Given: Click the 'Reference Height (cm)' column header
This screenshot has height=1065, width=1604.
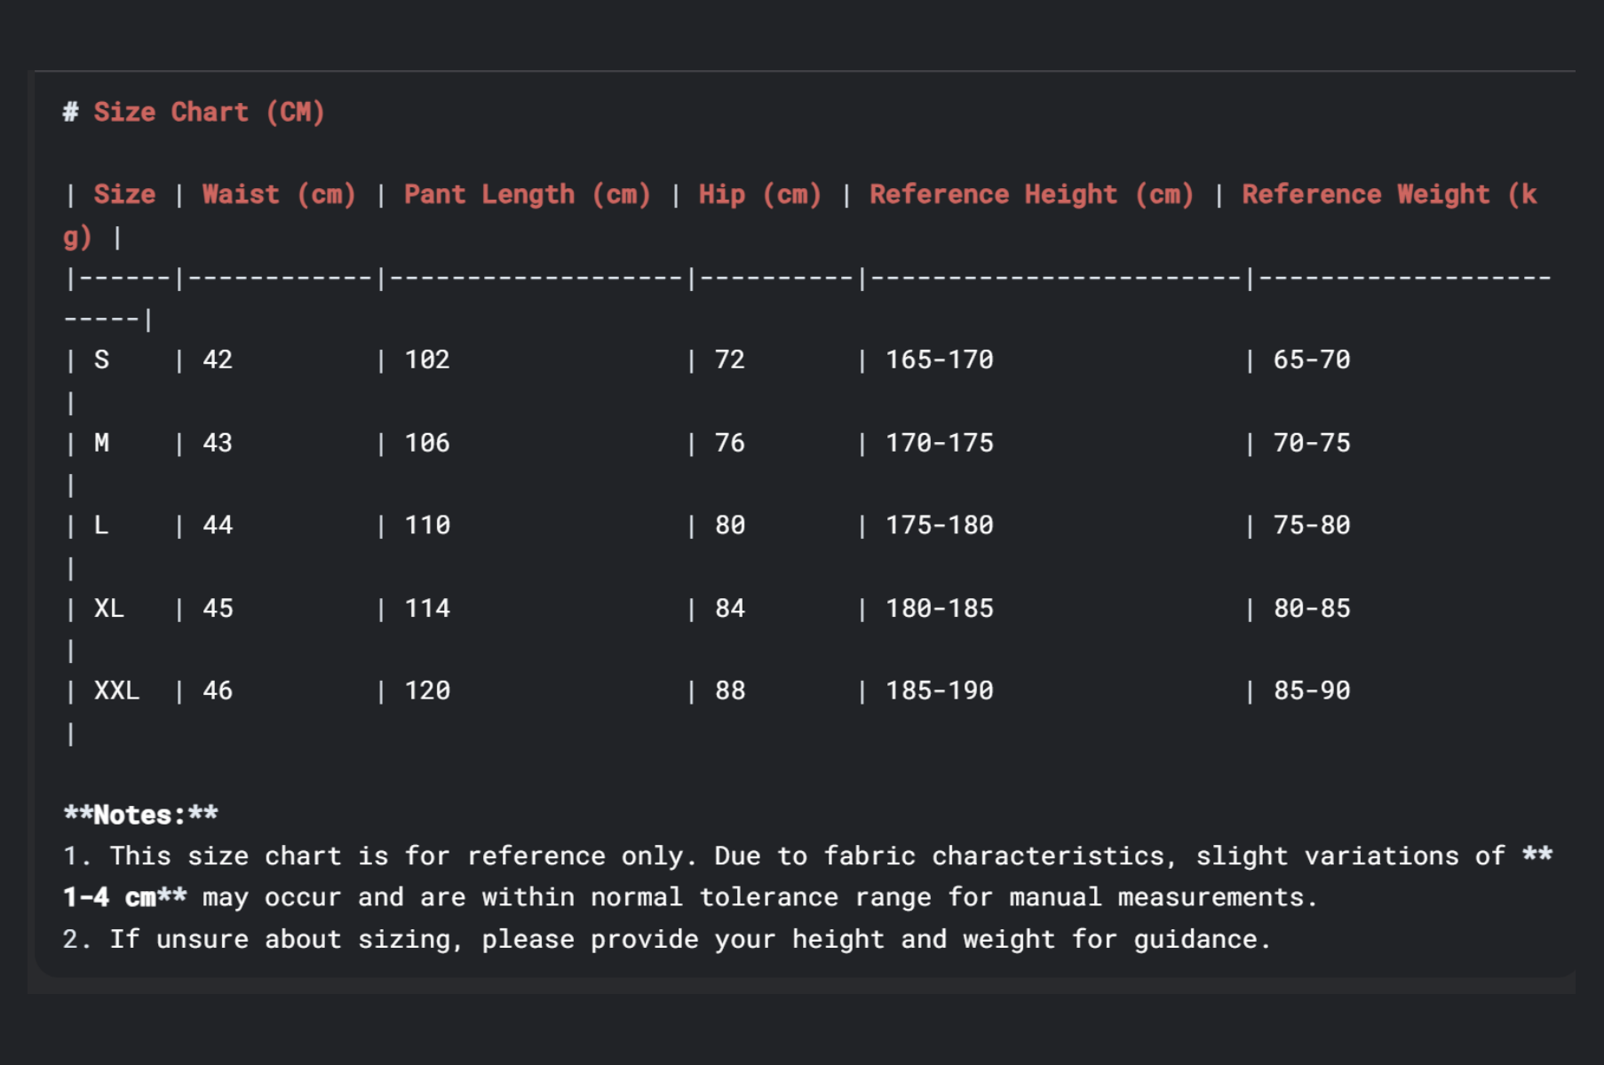Looking at the screenshot, I should [x=1031, y=194].
